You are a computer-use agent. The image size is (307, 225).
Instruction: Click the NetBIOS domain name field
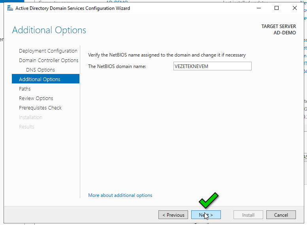pos(212,66)
